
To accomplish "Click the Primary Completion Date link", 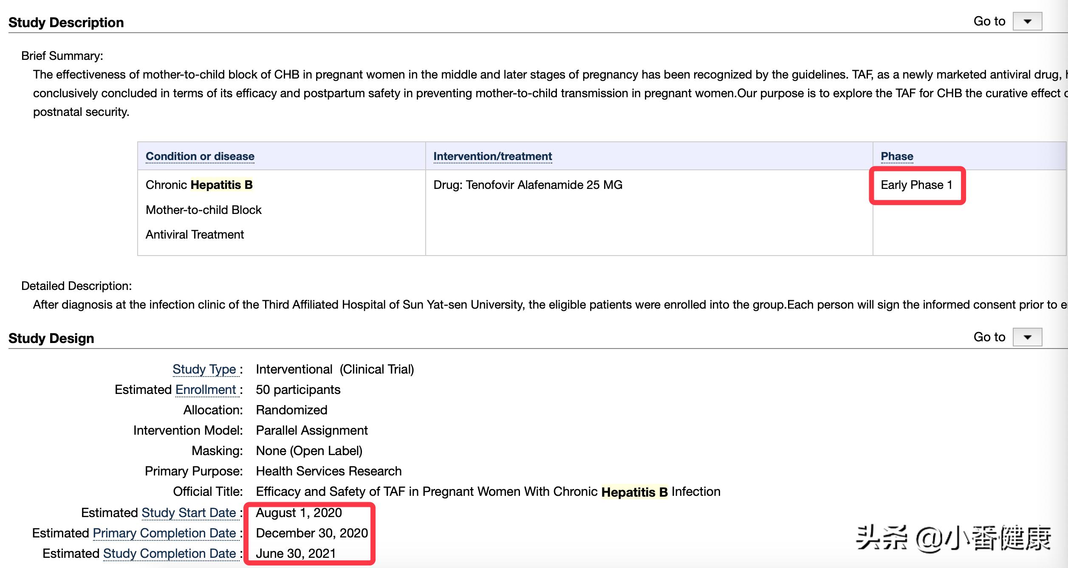I will click(164, 533).
